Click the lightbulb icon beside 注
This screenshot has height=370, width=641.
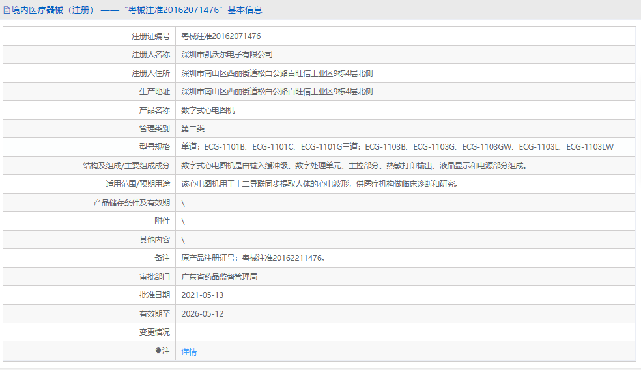pos(158,351)
